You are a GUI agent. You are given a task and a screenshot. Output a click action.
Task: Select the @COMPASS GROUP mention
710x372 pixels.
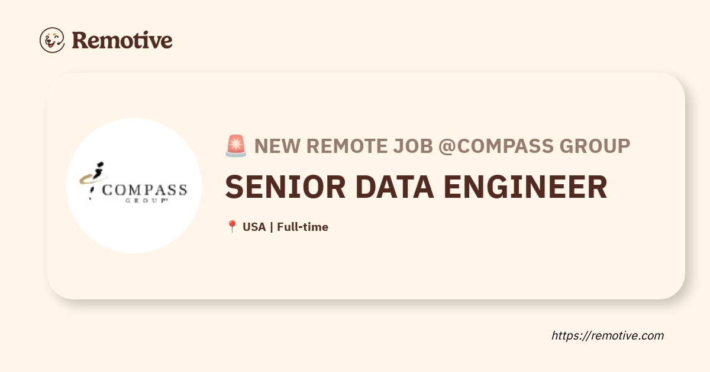[x=534, y=145]
